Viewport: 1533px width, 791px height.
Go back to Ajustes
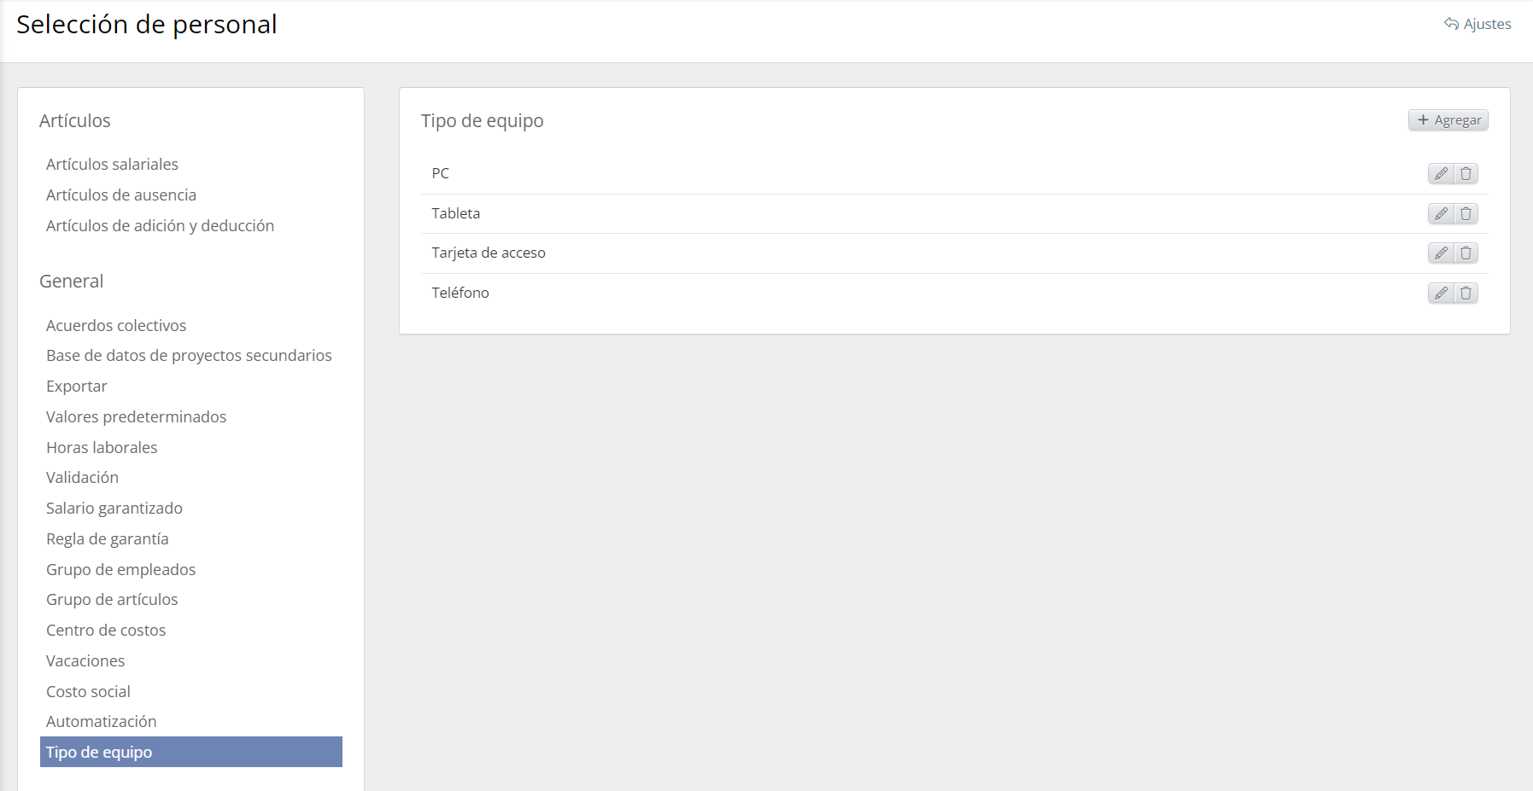pos(1477,24)
